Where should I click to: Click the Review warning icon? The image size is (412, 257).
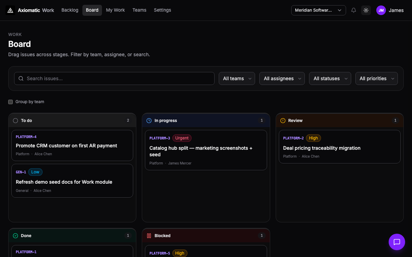tap(283, 121)
